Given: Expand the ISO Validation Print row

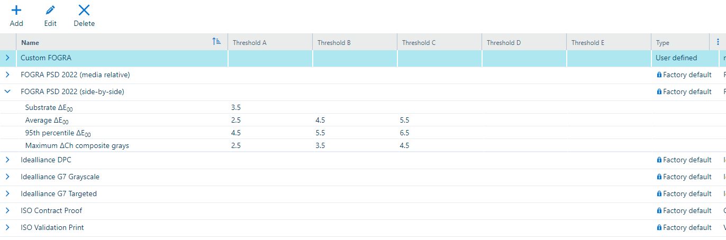Looking at the screenshot, I should [x=7, y=228].
